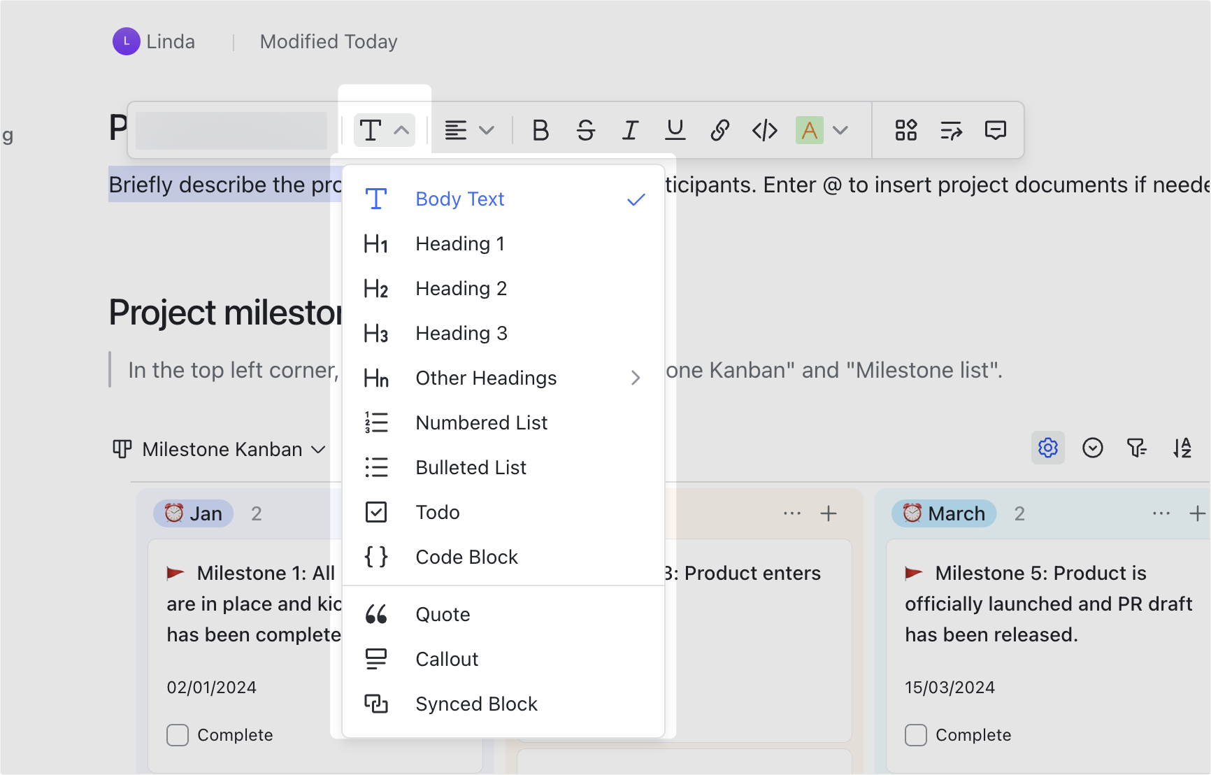Choose Heading 1 from style menu
Image resolution: width=1211 pixels, height=775 pixels.
[503, 244]
